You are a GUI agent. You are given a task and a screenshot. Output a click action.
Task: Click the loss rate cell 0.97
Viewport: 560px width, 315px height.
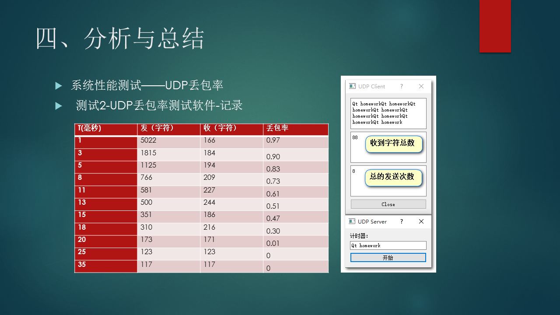pos(296,143)
